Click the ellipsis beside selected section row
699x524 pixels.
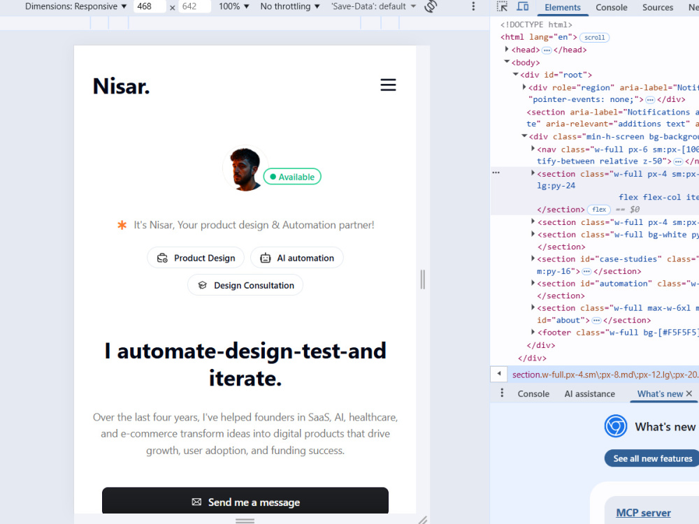496,173
